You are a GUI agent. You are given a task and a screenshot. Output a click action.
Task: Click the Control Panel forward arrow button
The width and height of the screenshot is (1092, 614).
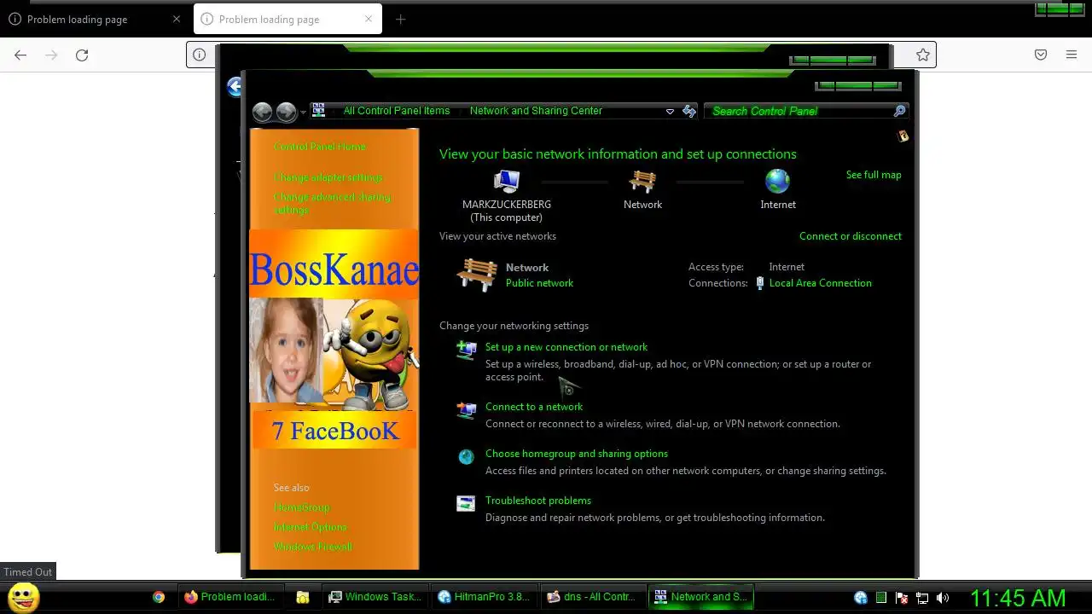pos(286,112)
